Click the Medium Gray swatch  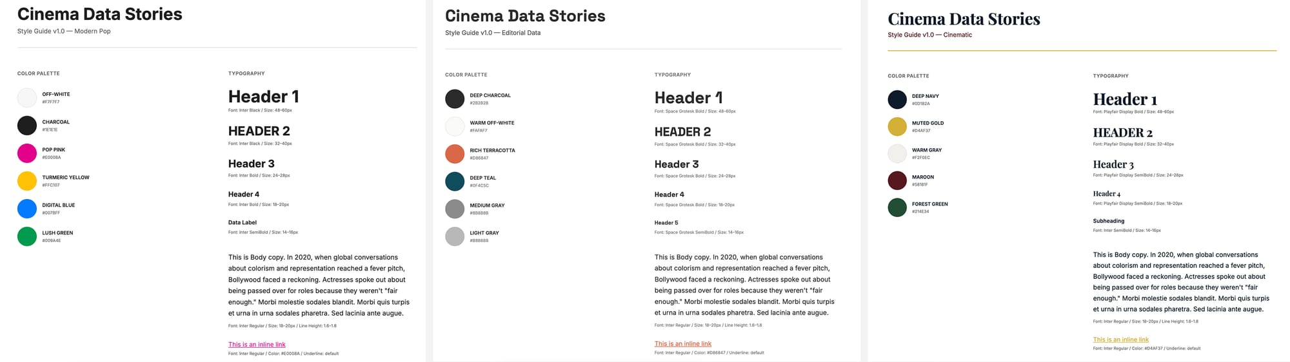pos(455,209)
